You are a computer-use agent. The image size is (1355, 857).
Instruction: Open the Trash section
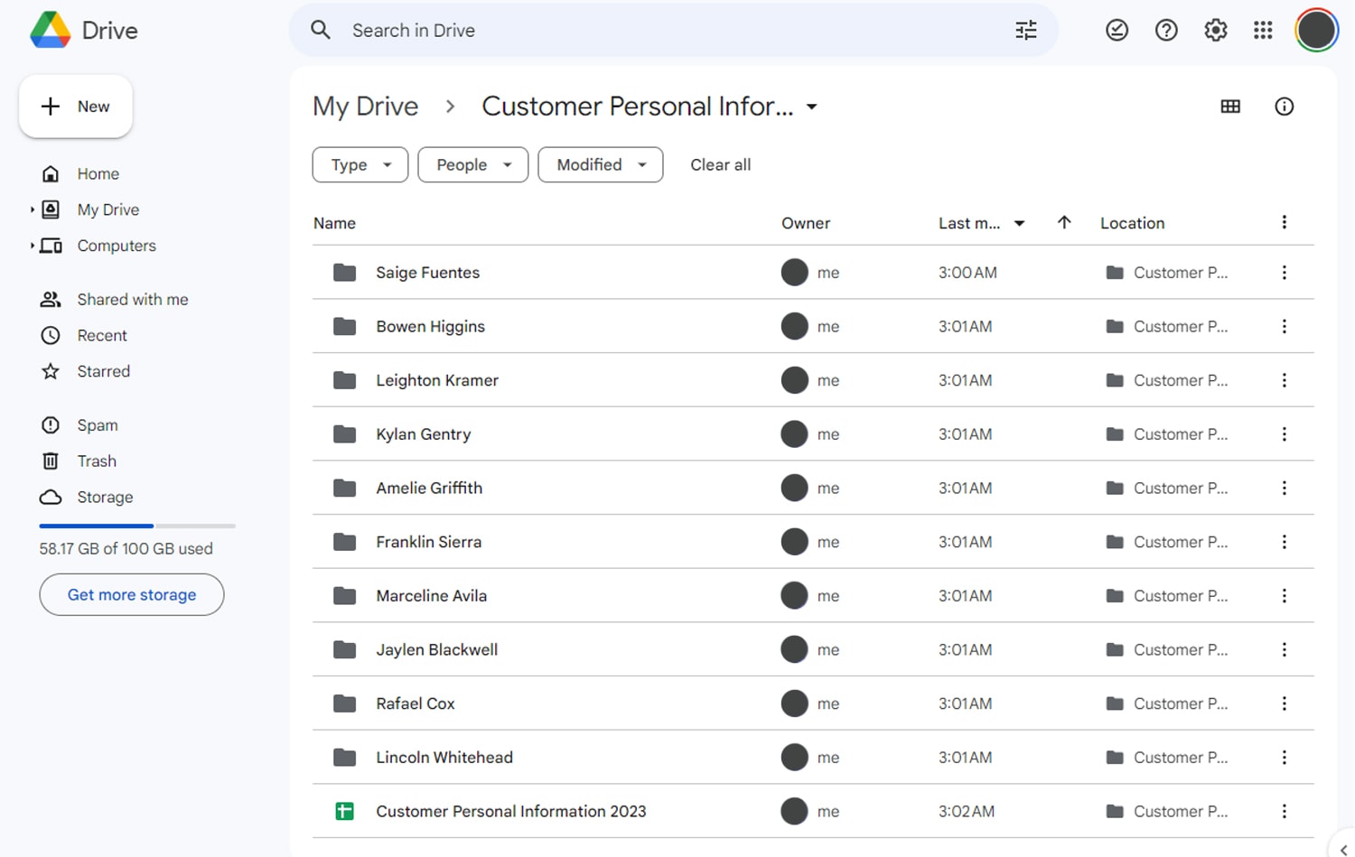coord(96,461)
